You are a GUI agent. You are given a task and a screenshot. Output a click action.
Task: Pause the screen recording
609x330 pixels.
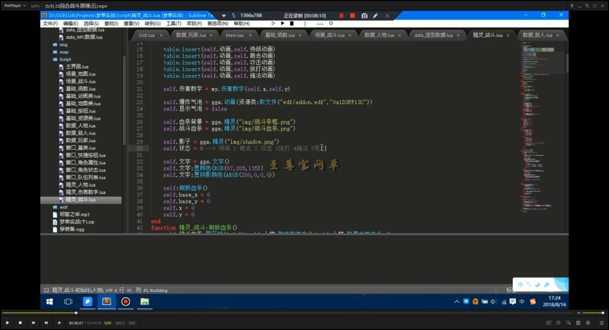pos(341,15)
